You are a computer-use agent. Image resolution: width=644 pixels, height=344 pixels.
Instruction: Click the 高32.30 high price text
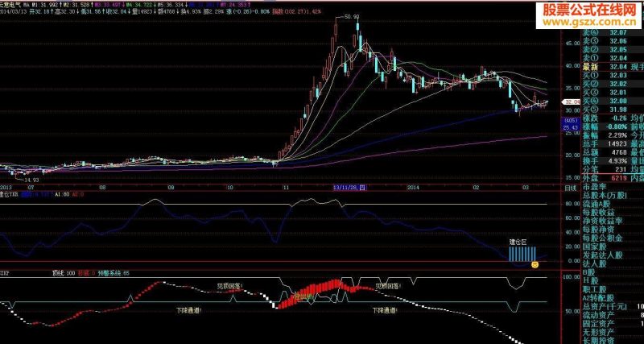(x=64, y=11)
